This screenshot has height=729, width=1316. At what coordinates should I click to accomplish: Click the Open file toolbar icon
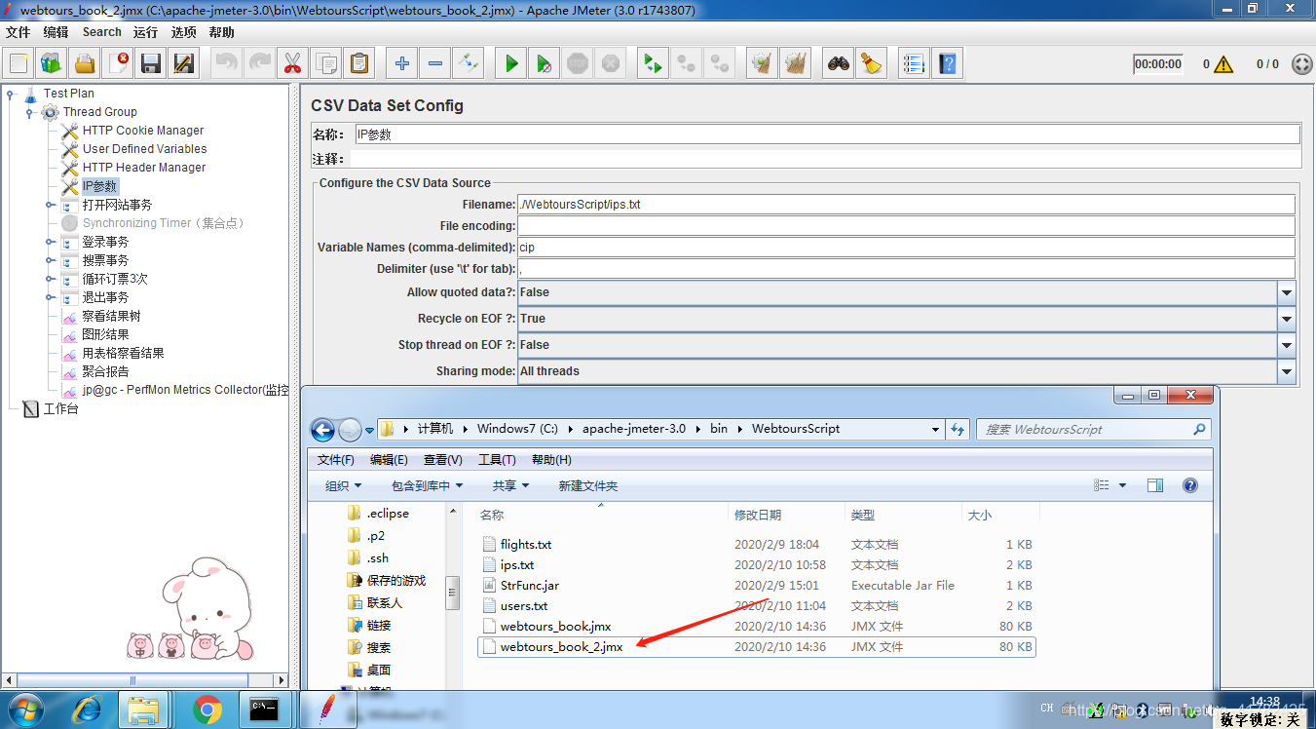(85, 64)
